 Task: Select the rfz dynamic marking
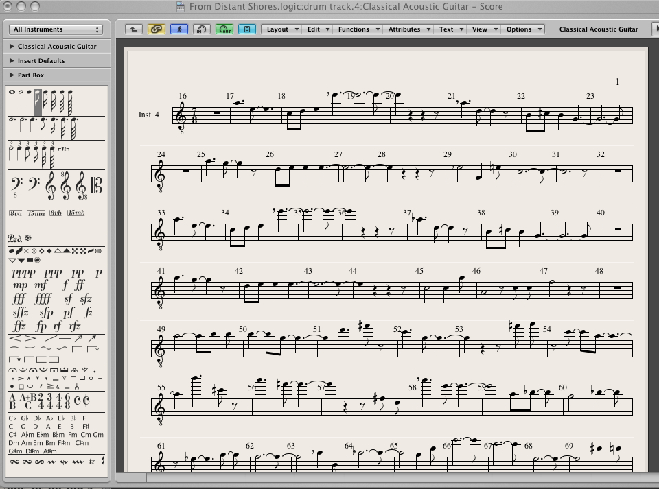pyautogui.click(x=74, y=326)
